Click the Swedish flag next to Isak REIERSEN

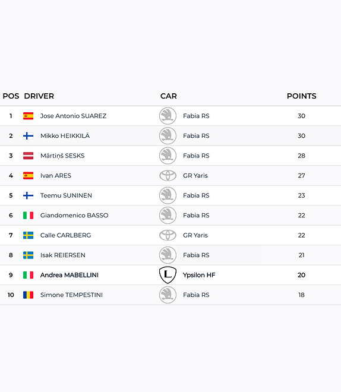pyautogui.click(x=29, y=255)
